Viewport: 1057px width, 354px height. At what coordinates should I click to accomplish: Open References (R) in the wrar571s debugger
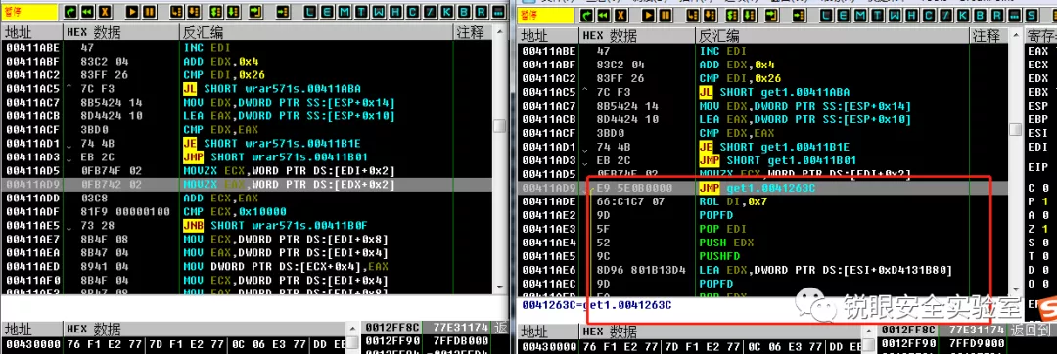pyautogui.click(x=481, y=12)
